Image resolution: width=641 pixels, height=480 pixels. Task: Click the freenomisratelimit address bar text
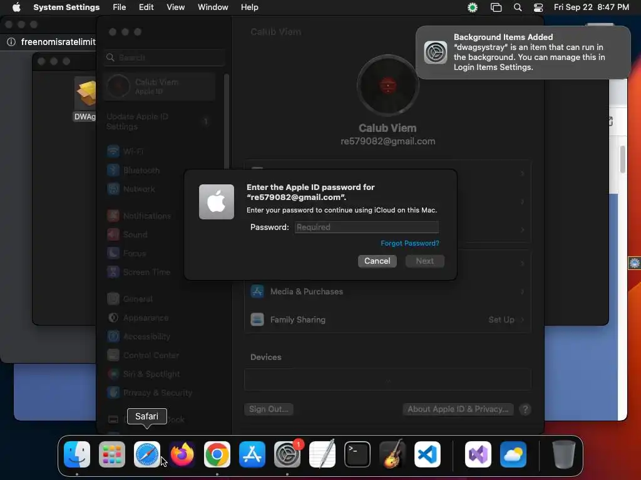pyautogui.click(x=58, y=42)
